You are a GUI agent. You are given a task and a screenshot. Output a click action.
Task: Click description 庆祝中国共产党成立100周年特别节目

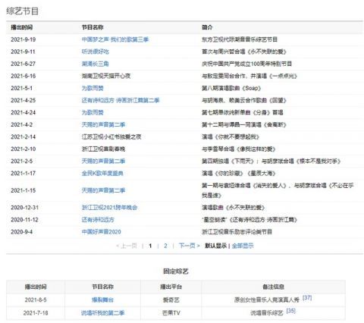[246, 64]
